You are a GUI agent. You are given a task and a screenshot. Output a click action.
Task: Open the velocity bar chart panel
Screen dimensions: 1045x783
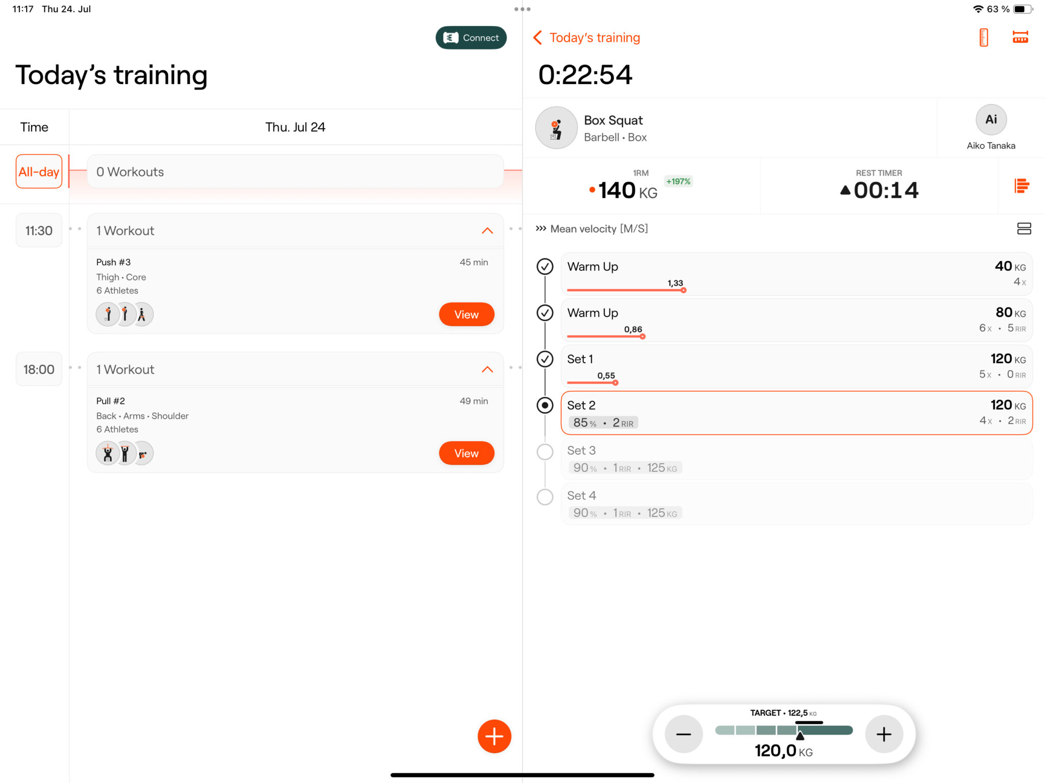1022,186
